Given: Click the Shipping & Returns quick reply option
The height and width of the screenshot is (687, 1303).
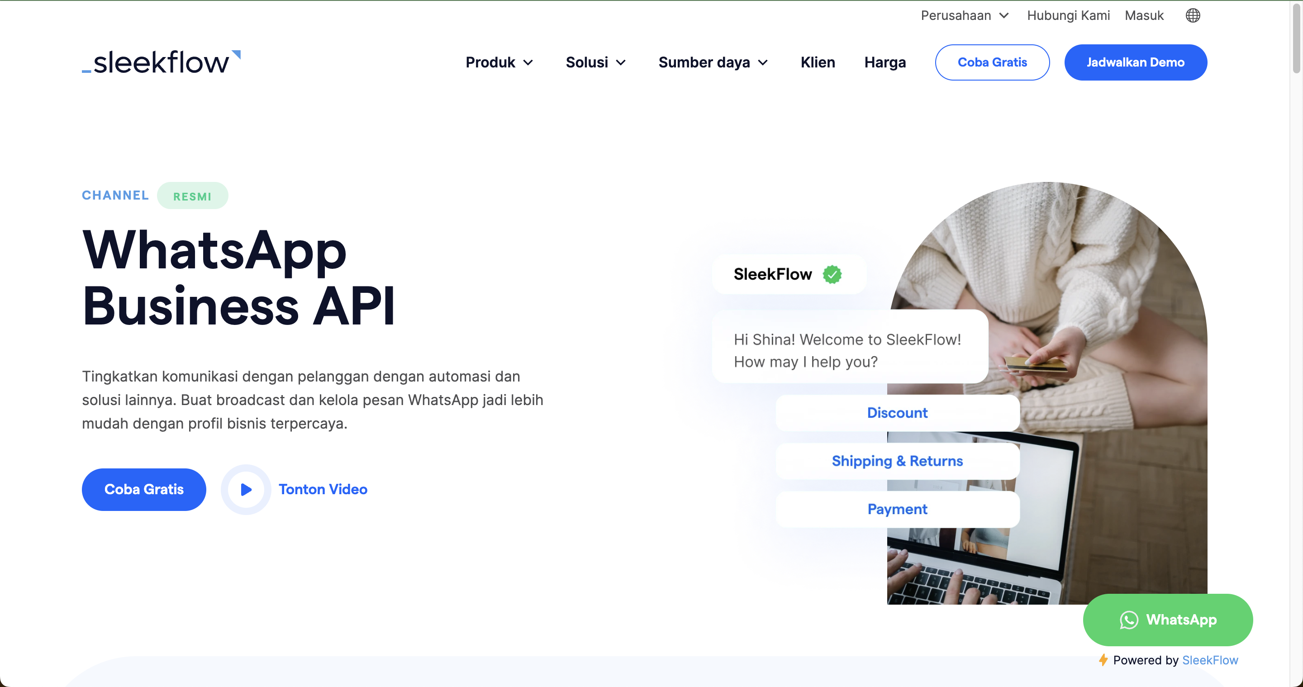Looking at the screenshot, I should pyautogui.click(x=896, y=460).
